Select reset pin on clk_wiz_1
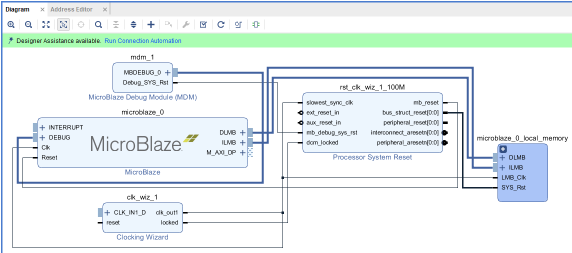 point(113,222)
